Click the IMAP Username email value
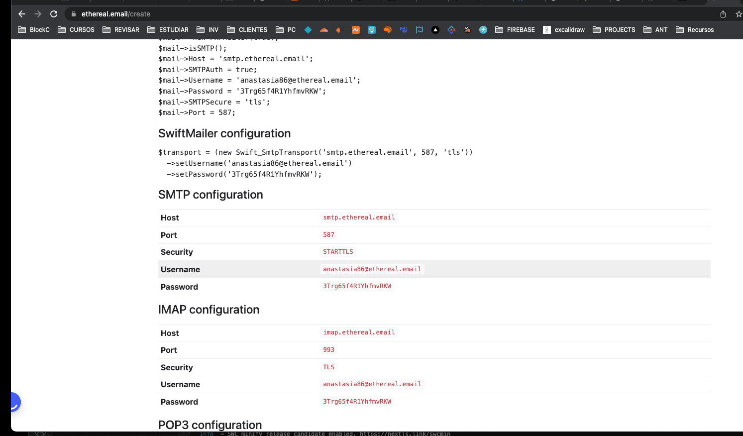743x436 pixels. click(372, 384)
